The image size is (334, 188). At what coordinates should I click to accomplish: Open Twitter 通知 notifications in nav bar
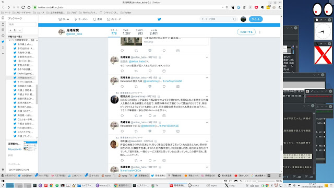pos(98,19)
